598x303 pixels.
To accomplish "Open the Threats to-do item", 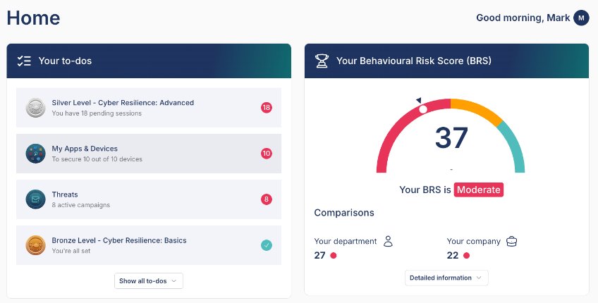I will pyautogui.click(x=65, y=194).
